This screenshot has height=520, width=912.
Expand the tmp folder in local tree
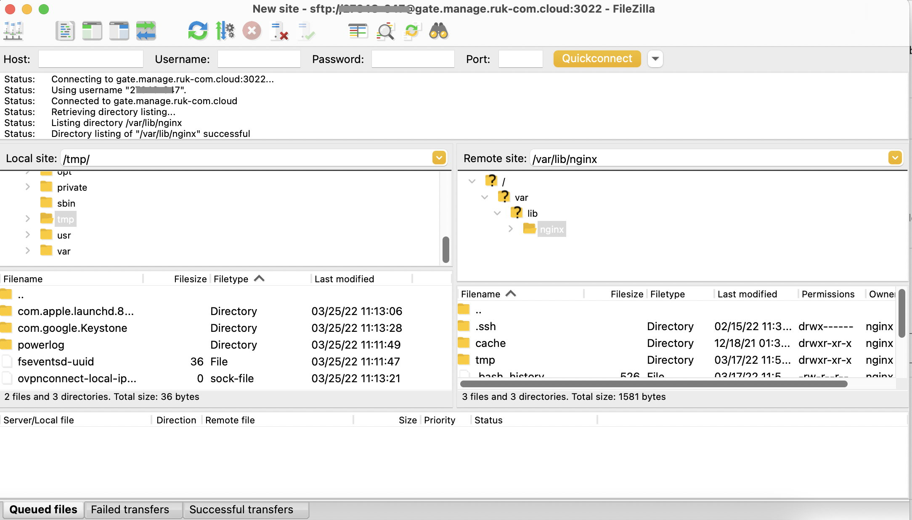click(x=28, y=219)
